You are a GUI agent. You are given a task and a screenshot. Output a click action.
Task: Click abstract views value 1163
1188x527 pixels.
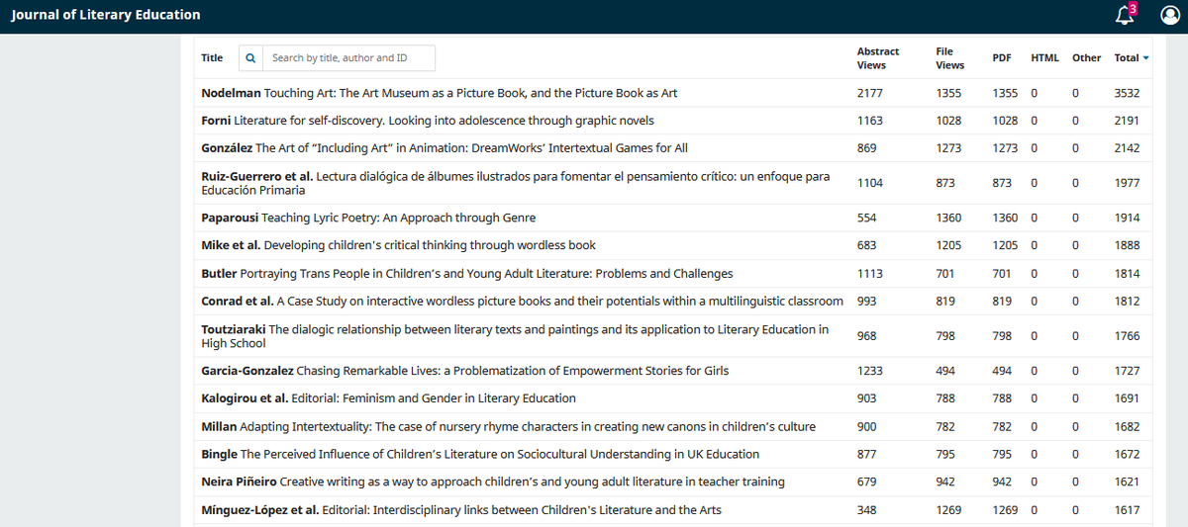(869, 121)
